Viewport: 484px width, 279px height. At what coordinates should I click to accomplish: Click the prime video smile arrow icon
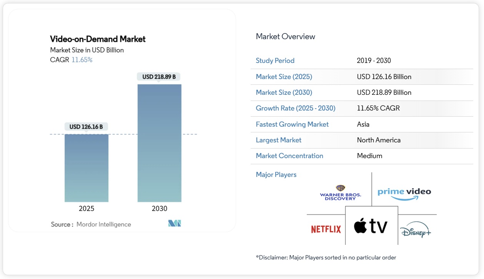404,197
